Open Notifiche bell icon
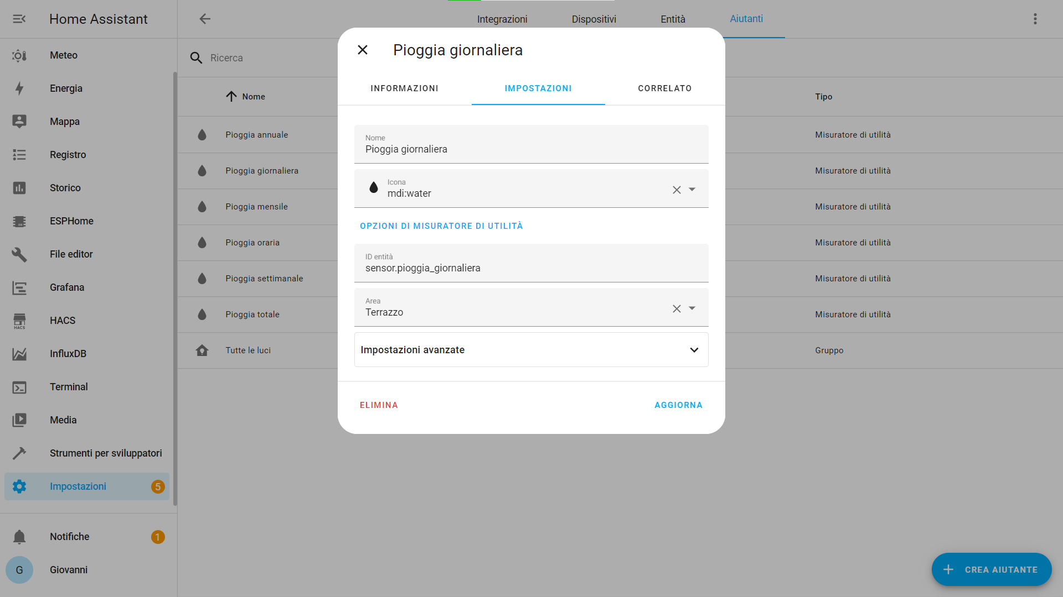 pyautogui.click(x=19, y=537)
